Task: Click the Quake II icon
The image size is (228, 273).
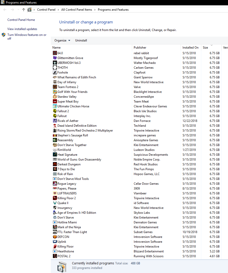Action: tap(55, 203)
